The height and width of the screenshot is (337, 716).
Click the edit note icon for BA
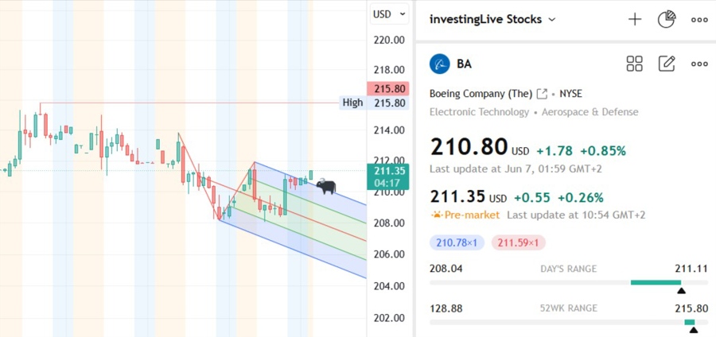click(x=666, y=64)
